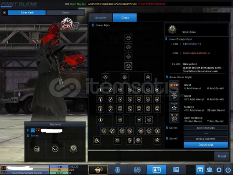
Task: Open the friends community icon
Action: (210, 170)
